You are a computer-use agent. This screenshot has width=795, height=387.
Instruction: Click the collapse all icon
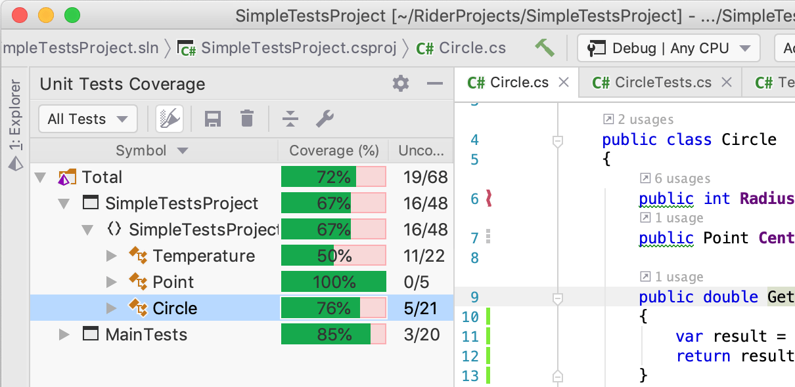click(x=290, y=119)
